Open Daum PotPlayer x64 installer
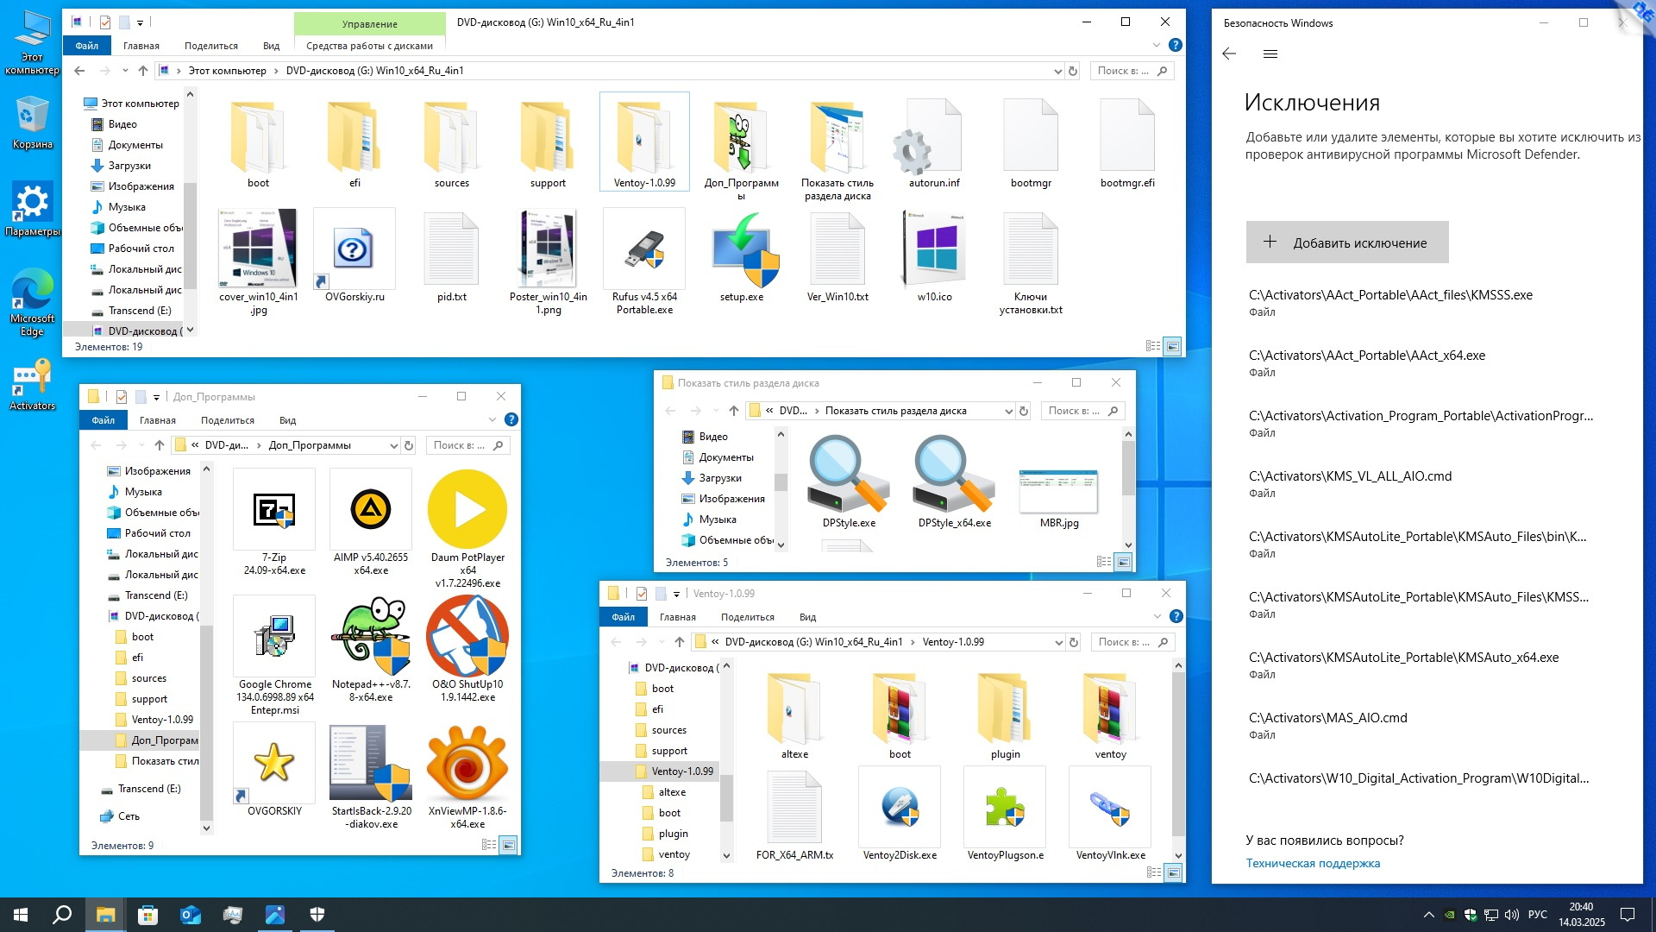The width and height of the screenshot is (1656, 932). pos(467,509)
